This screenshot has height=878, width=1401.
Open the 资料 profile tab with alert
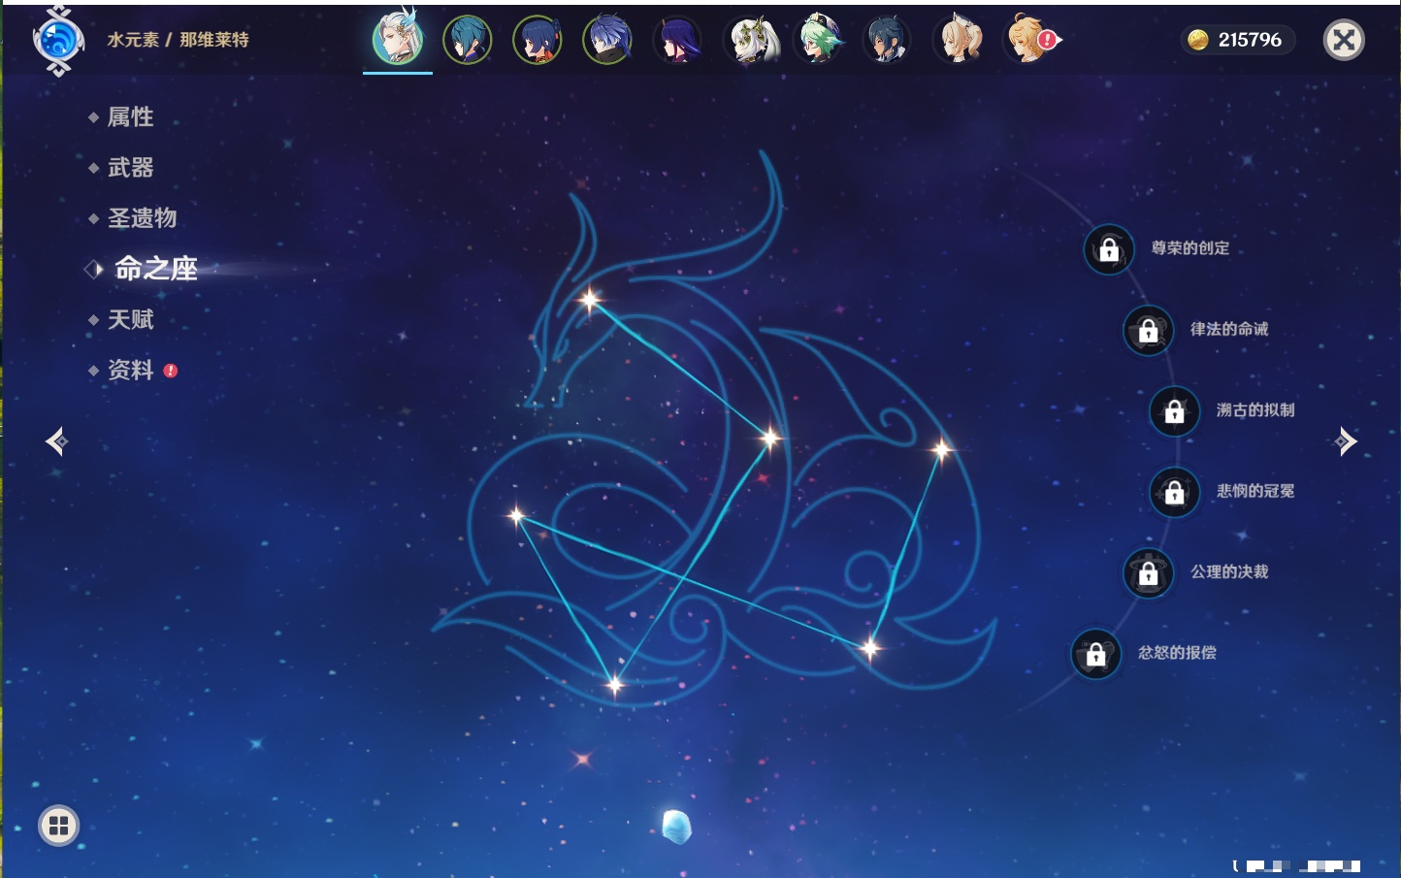tap(130, 370)
